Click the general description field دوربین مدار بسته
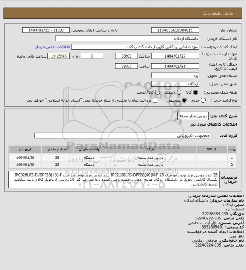246x270 pixels. (x=193, y=116)
